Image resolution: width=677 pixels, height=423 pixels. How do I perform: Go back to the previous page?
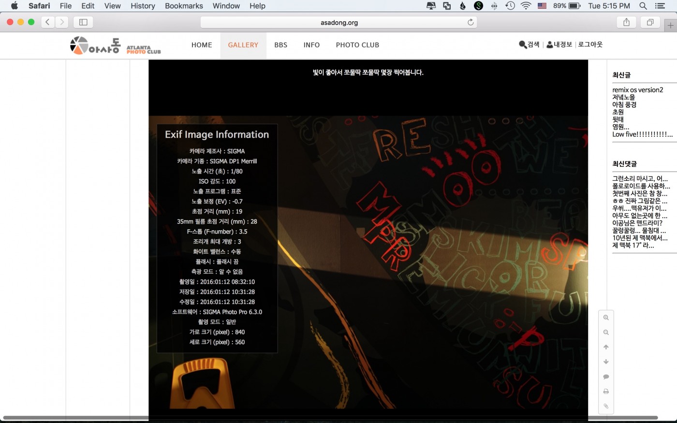(47, 22)
